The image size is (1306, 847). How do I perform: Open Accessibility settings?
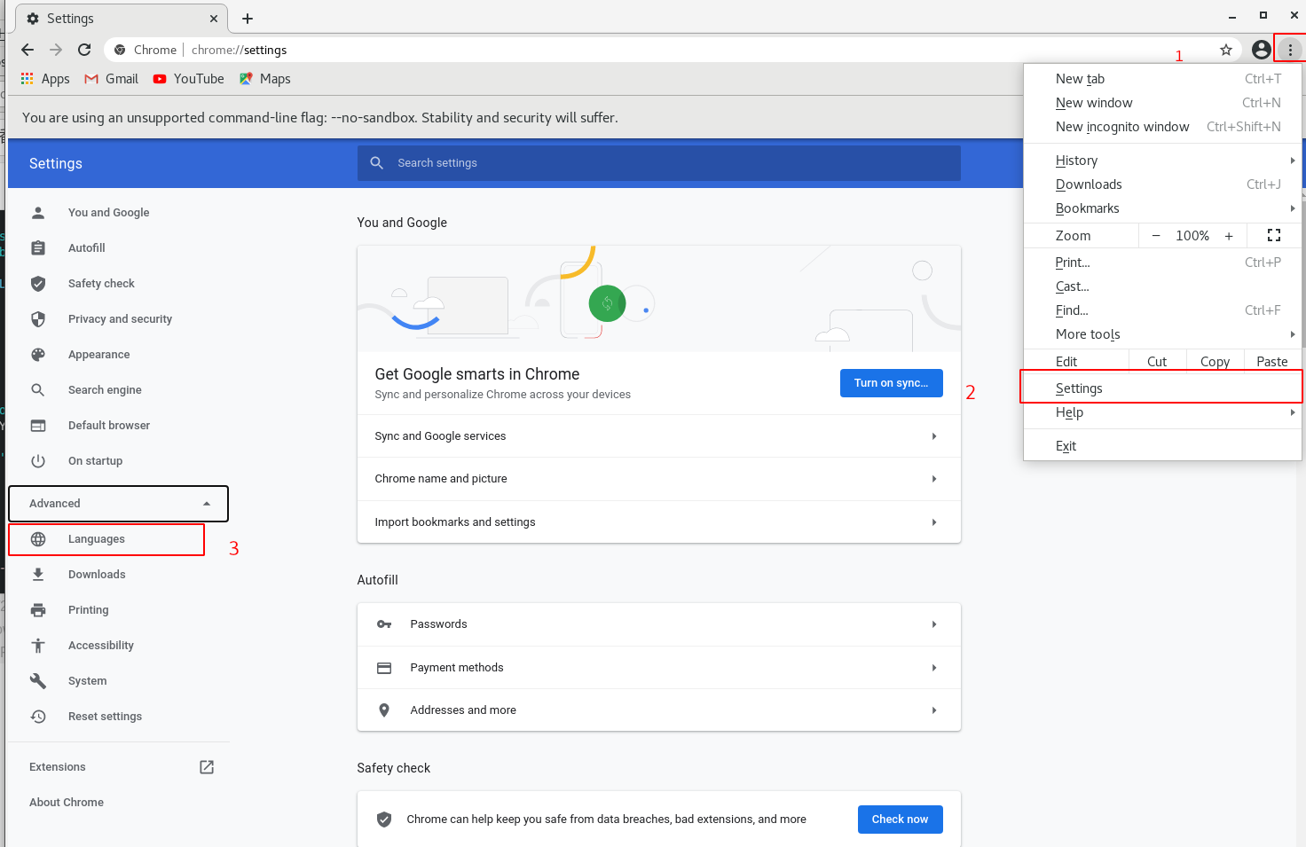tap(100, 646)
